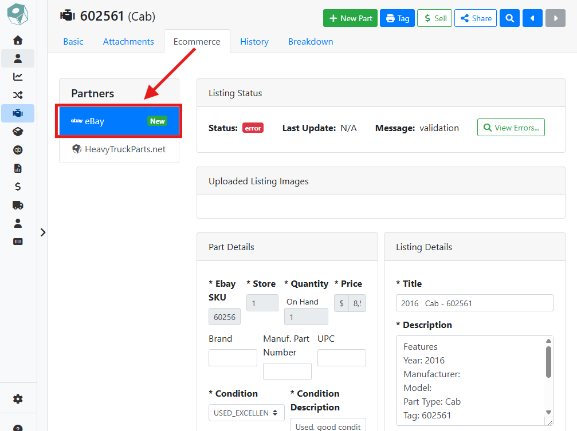This screenshot has width=577, height=431.
Task: Open the home icon in sidebar
Action: (18, 40)
